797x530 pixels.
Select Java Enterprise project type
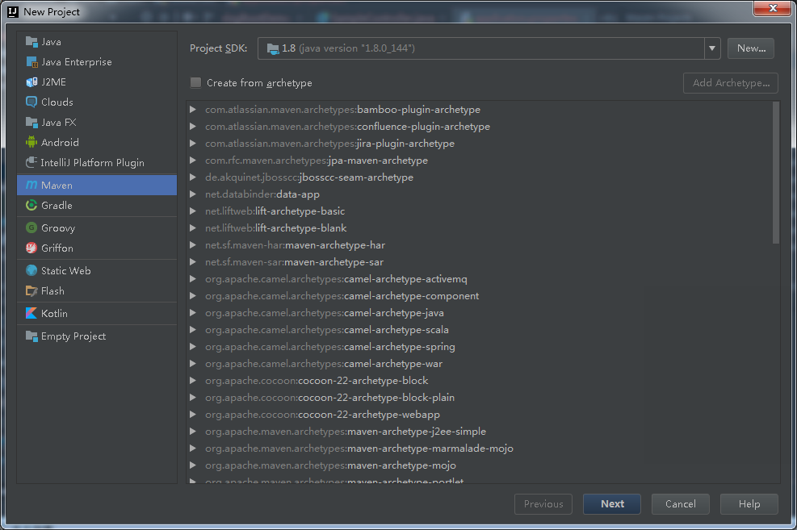pyautogui.click(x=97, y=62)
